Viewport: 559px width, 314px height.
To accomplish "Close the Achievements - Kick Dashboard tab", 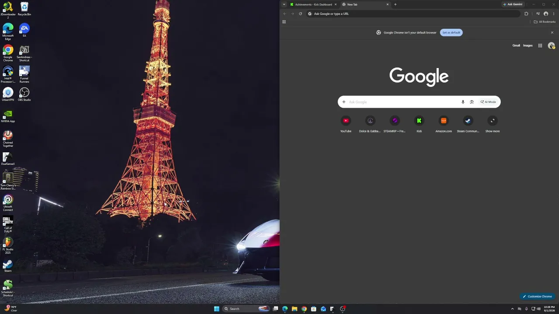I will coord(335,4).
